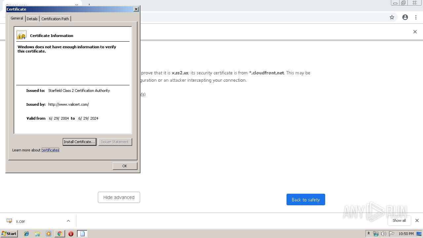The height and width of the screenshot is (238, 423).
Task: Open the Windows Start menu
Action: [9, 233]
